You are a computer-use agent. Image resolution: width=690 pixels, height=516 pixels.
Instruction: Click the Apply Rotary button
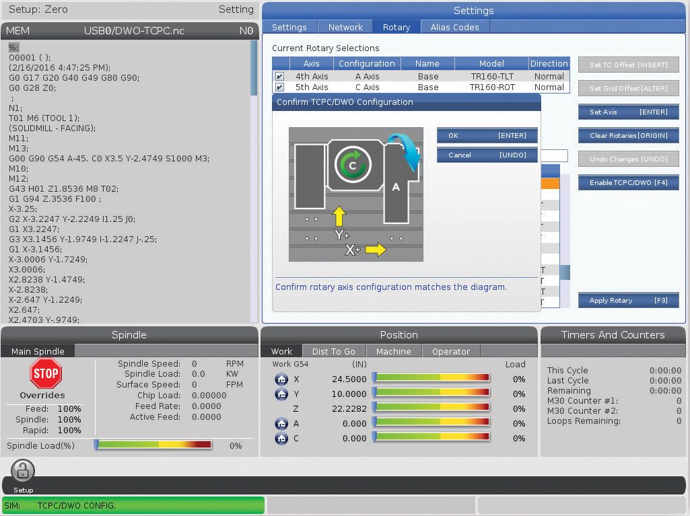pos(628,301)
